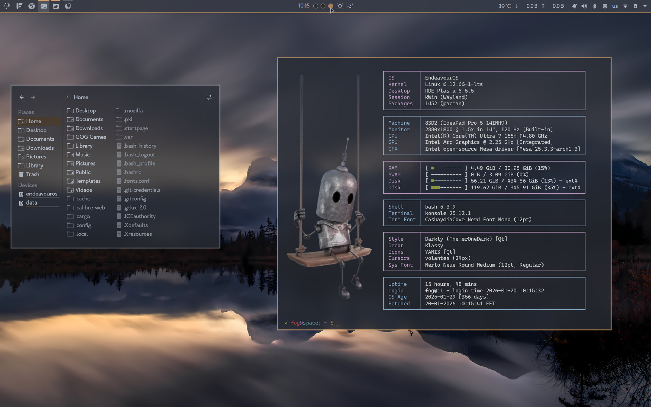Image resolution: width=651 pixels, height=407 pixels.
Task: Click the Bluetooth tray icon
Action: (x=594, y=6)
